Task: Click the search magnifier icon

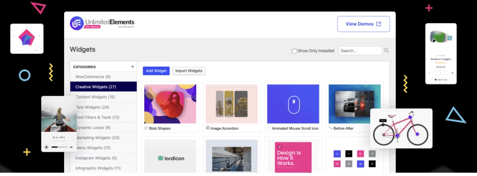Action: tap(386, 51)
